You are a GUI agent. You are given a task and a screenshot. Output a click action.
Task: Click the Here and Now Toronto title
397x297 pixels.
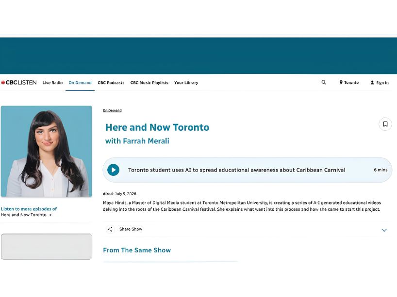coord(157,127)
